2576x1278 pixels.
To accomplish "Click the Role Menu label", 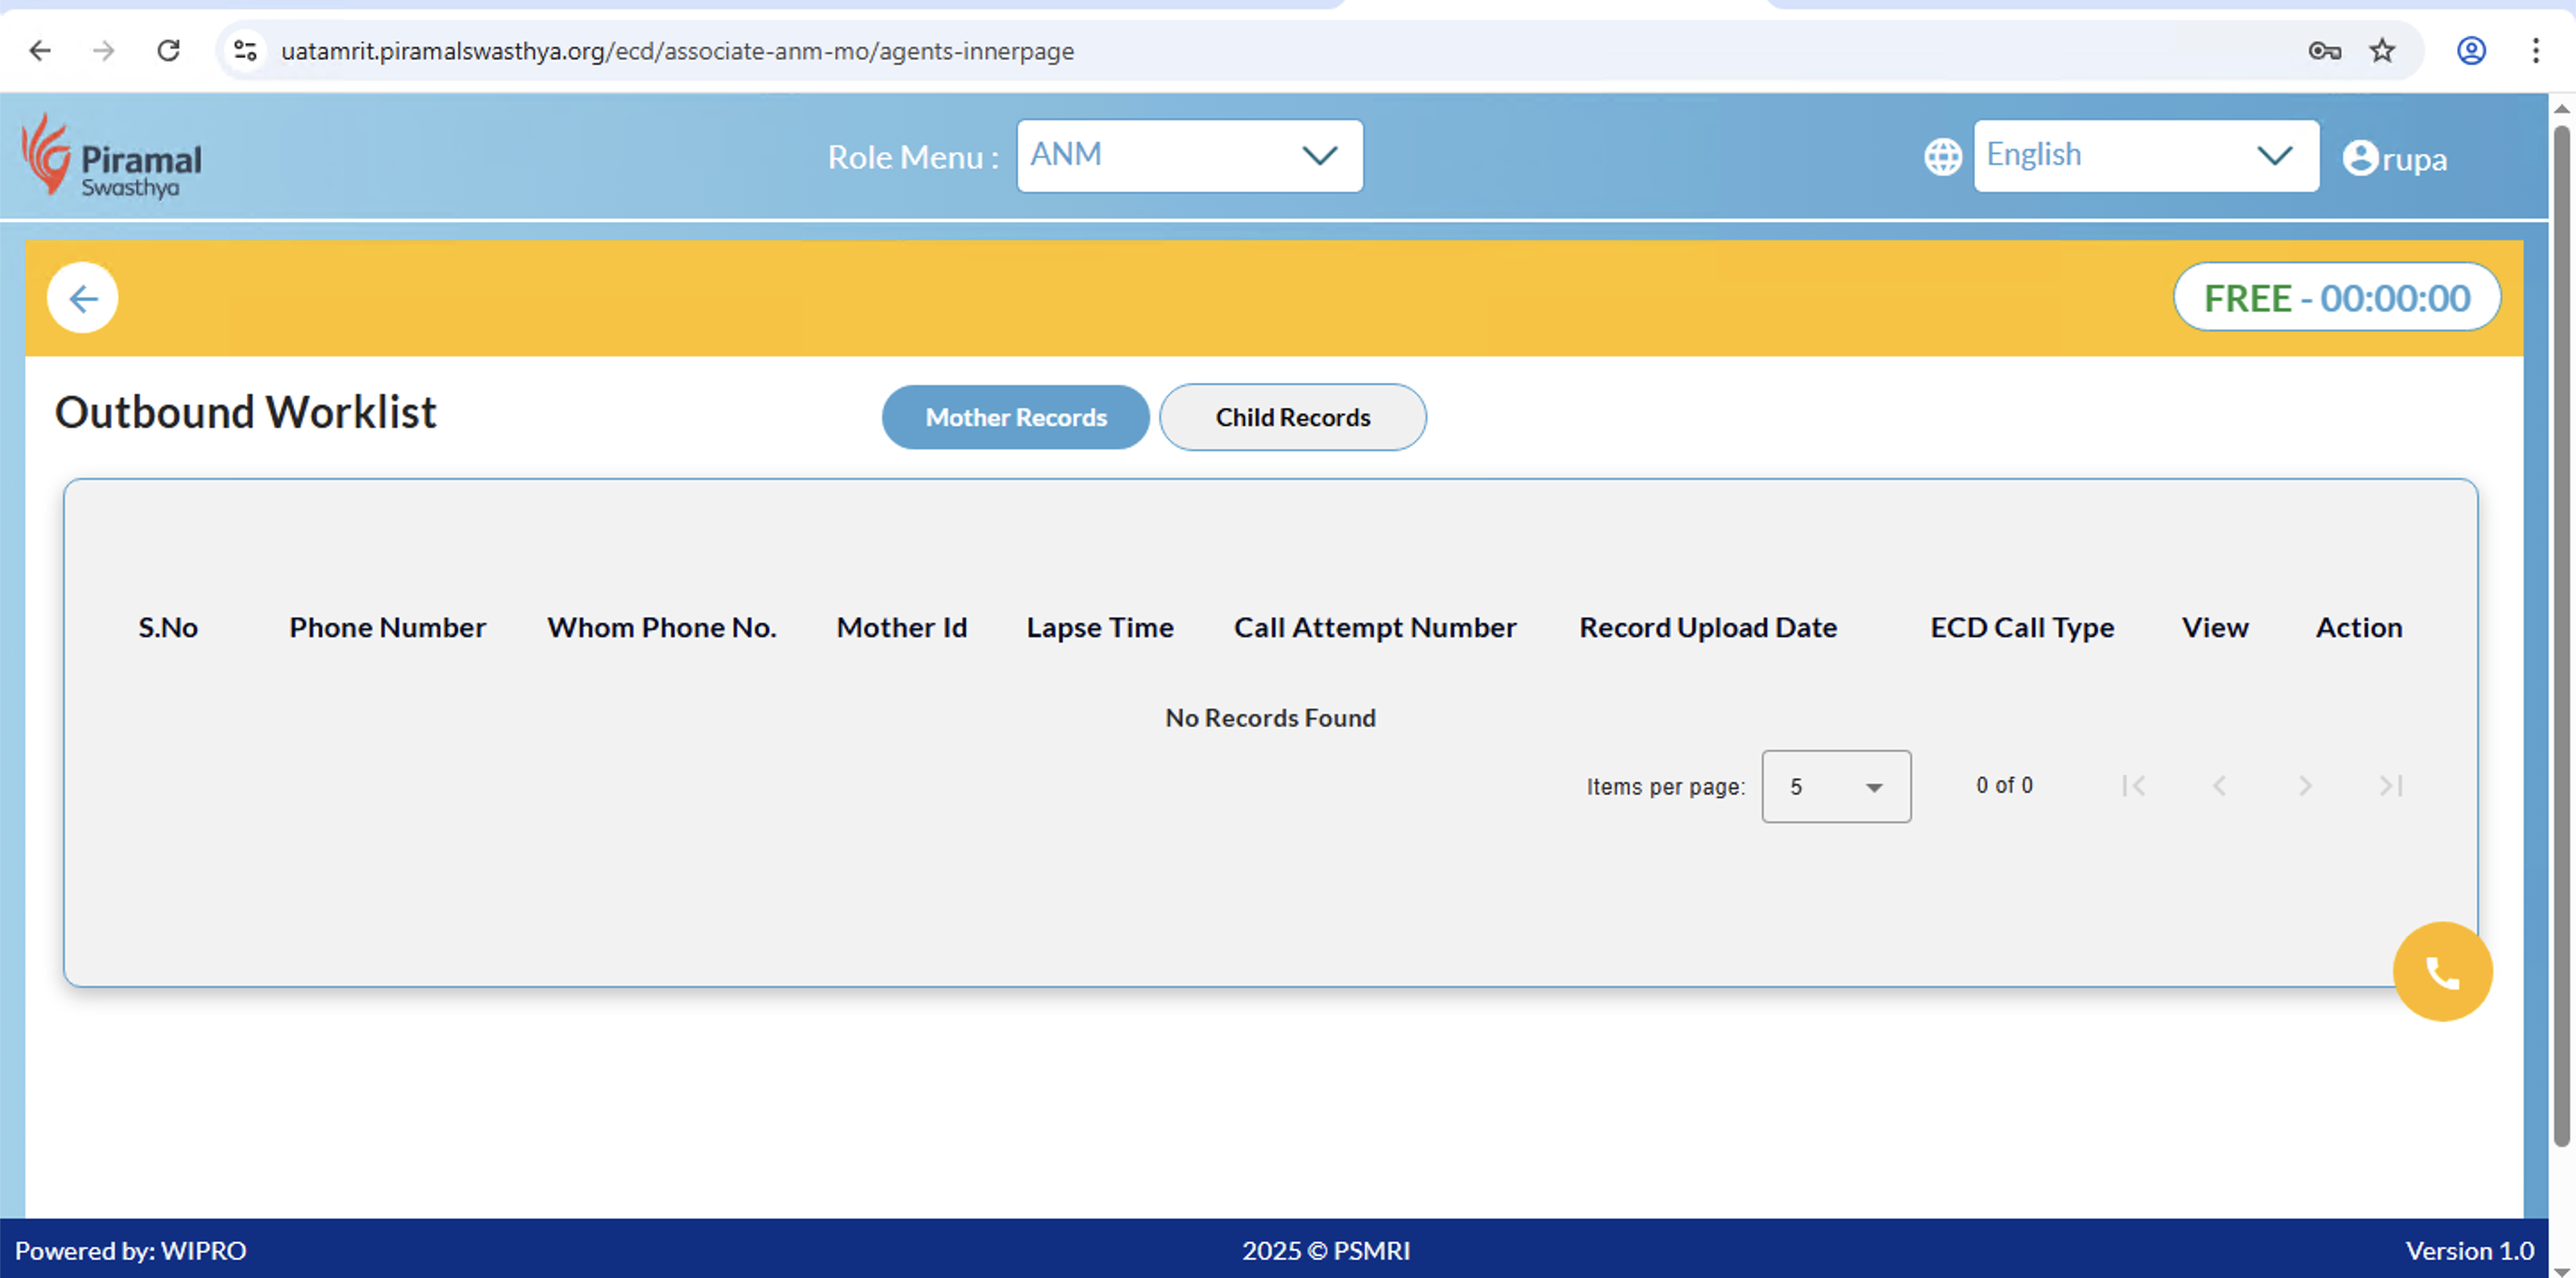I will (913, 158).
